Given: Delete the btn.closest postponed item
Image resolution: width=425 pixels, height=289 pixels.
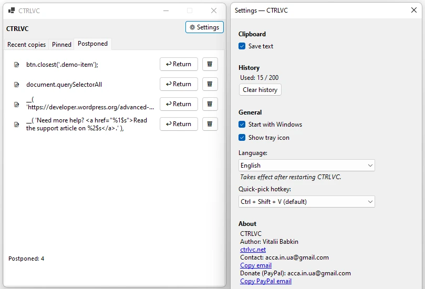Looking at the screenshot, I should pos(210,64).
